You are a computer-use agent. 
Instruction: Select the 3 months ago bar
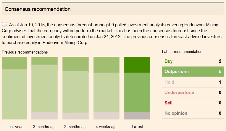(x=44, y=88)
